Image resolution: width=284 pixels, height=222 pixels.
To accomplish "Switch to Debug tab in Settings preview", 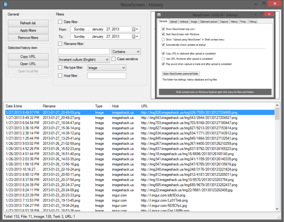I will 253,22.
